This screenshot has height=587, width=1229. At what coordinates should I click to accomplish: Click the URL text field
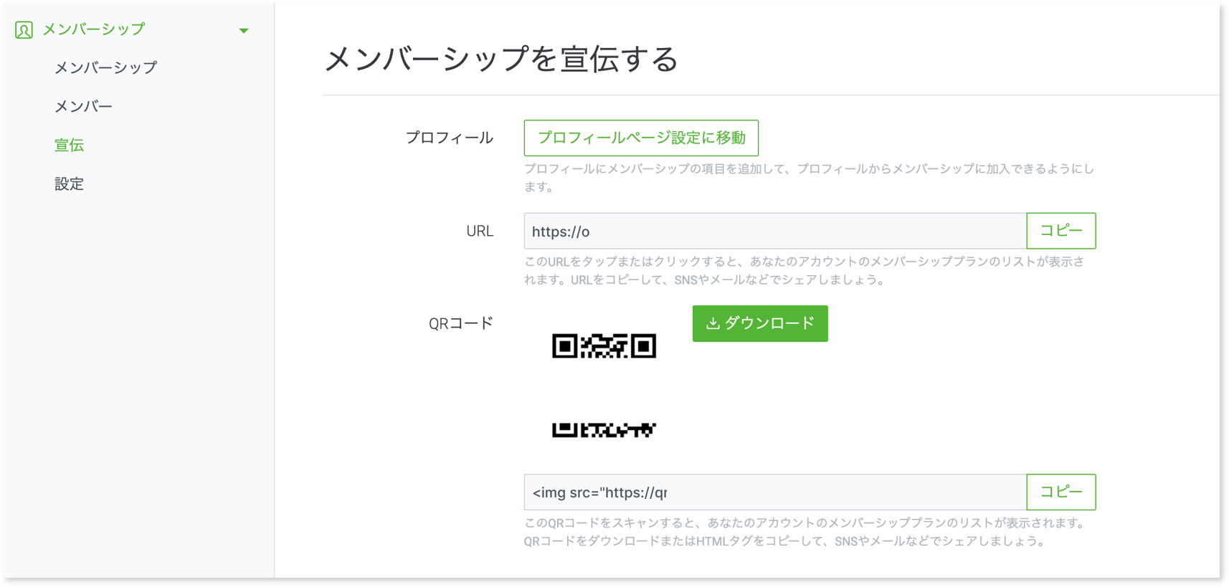774,231
